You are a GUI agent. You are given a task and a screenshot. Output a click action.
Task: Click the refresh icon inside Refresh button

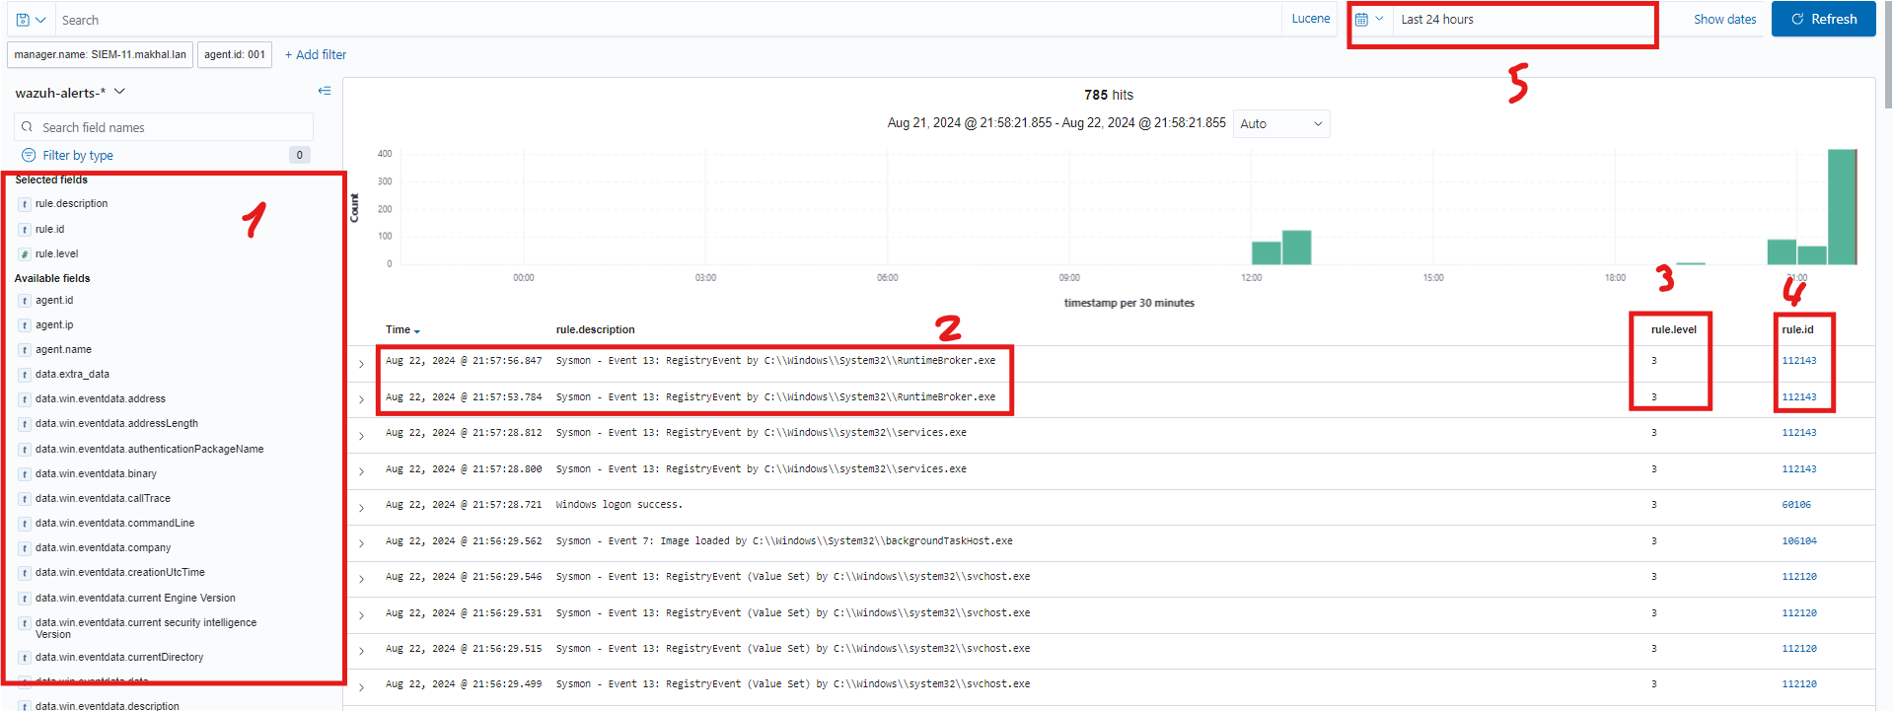click(x=1797, y=19)
